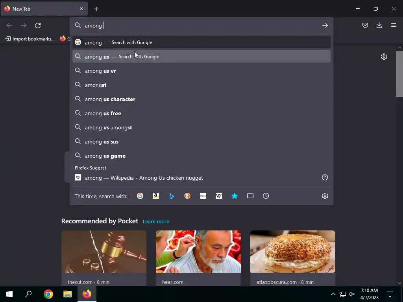Close the New Tab tab
This screenshot has width=403, height=302.
(81, 9)
